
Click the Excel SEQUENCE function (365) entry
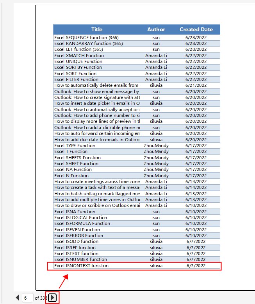pyautogui.click(x=86, y=38)
